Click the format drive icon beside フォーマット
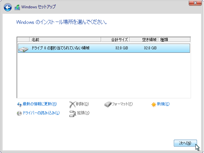The height and width of the screenshot is (153, 204). click(108, 104)
